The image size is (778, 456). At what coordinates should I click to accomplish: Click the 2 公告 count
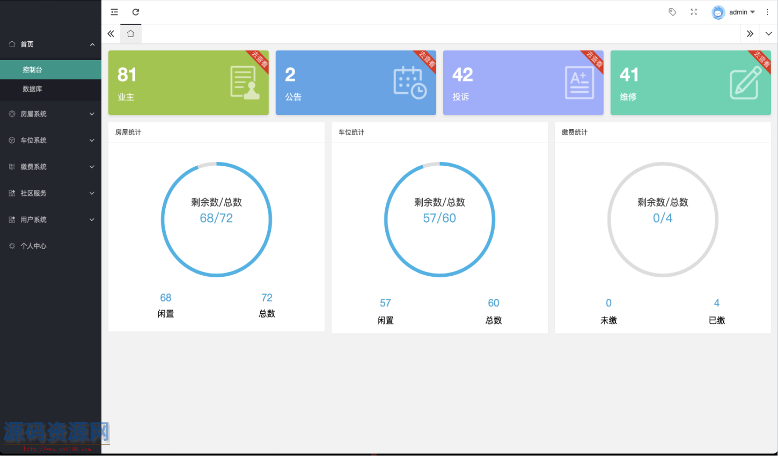[x=290, y=75]
